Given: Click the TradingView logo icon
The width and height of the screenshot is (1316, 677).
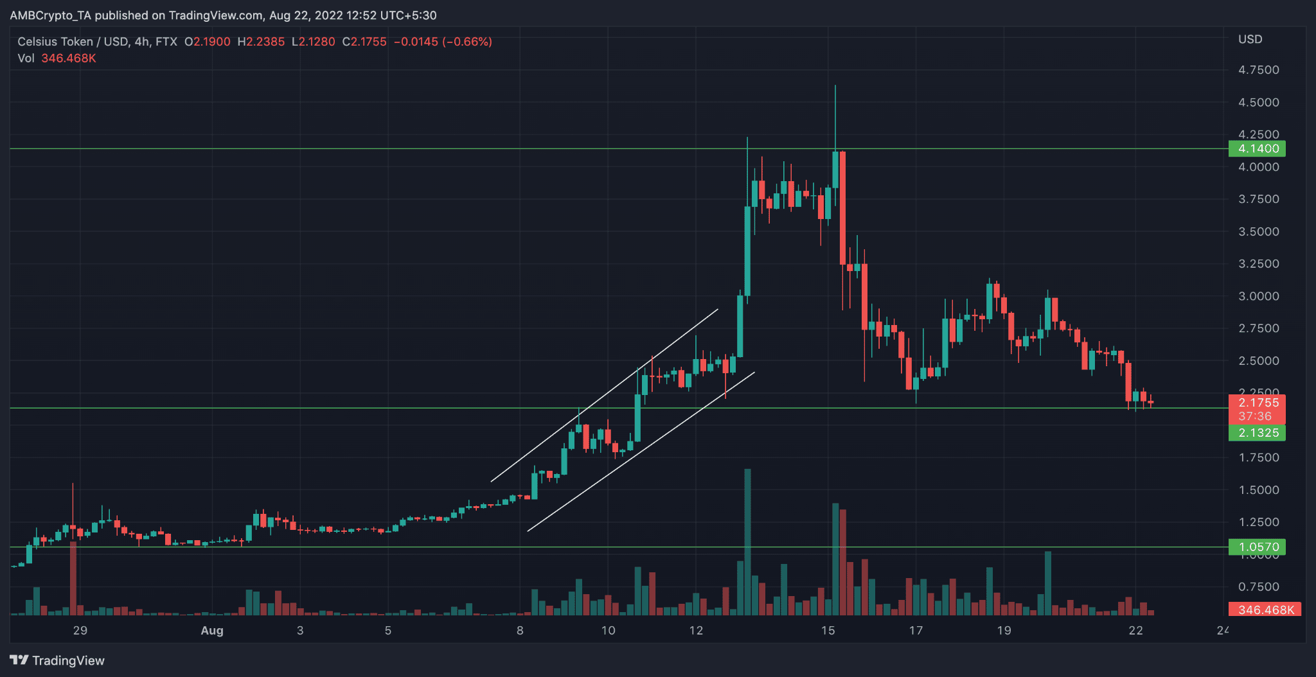Looking at the screenshot, I should click(x=19, y=660).
